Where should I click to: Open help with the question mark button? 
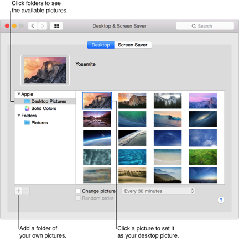[x=221, y=200]
